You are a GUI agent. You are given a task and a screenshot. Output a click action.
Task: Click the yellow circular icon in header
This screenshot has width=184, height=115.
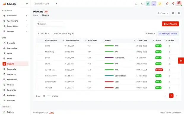coord(160,4)
